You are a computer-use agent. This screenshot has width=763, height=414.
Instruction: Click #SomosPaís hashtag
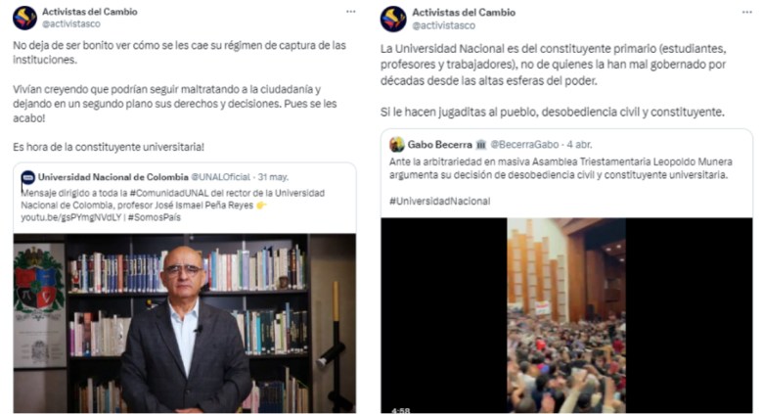[155, 217]
